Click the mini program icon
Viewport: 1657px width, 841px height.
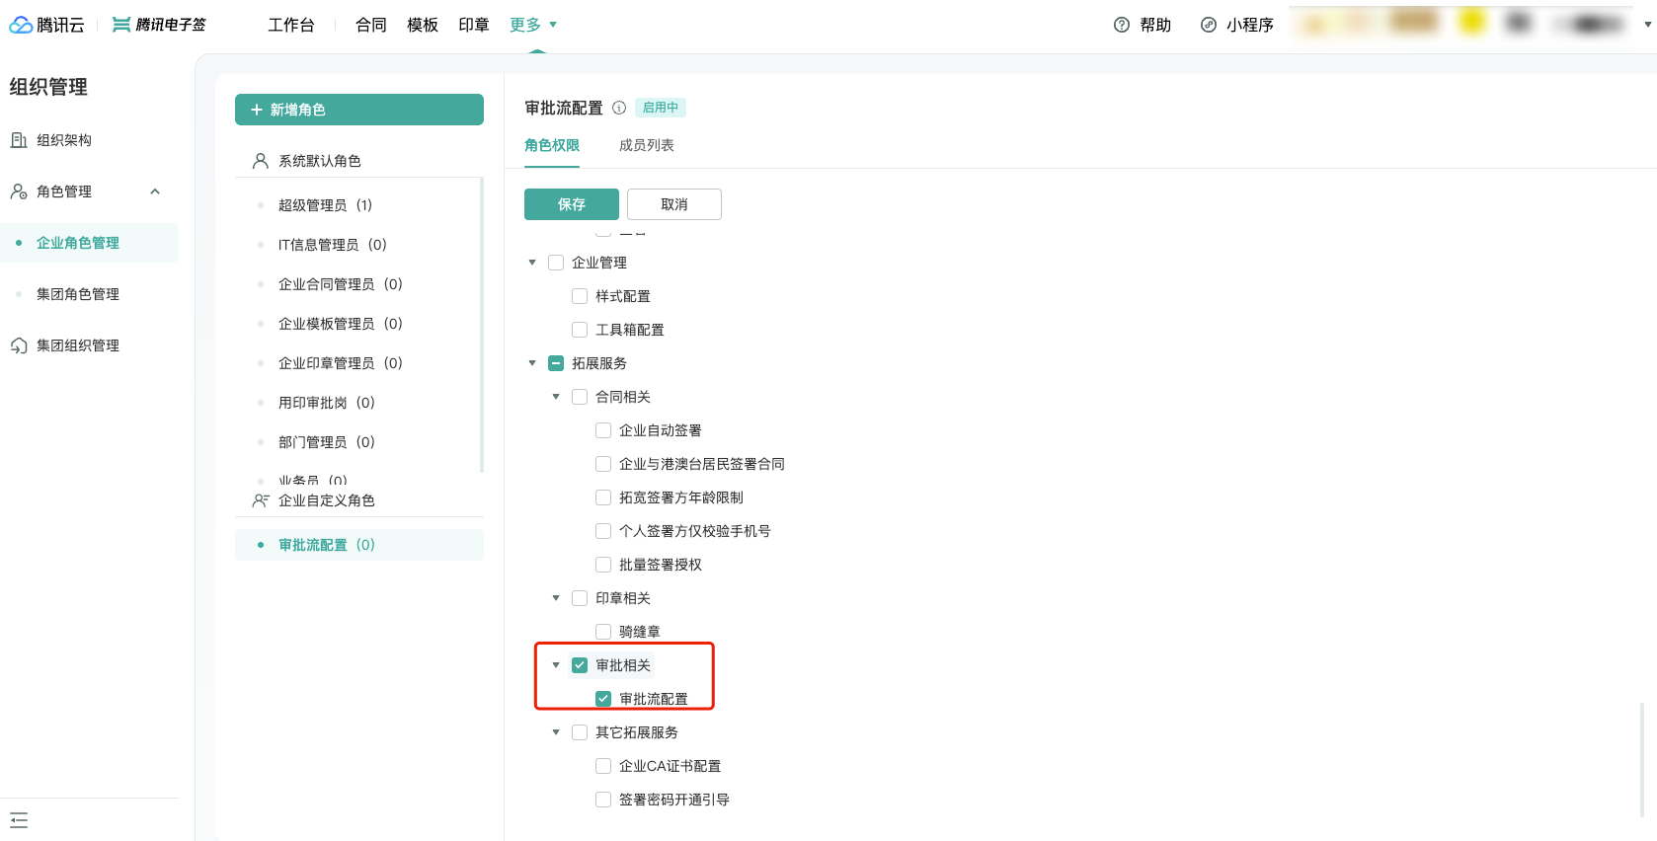[x=1209, y=25]
